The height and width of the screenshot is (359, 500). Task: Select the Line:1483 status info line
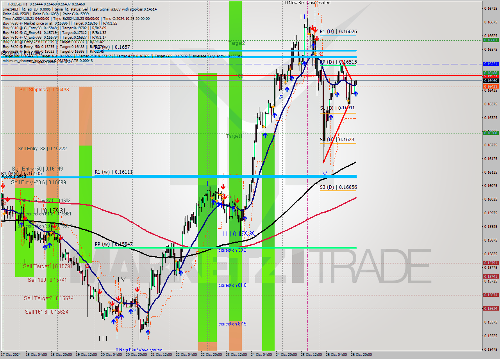point(80,9)
